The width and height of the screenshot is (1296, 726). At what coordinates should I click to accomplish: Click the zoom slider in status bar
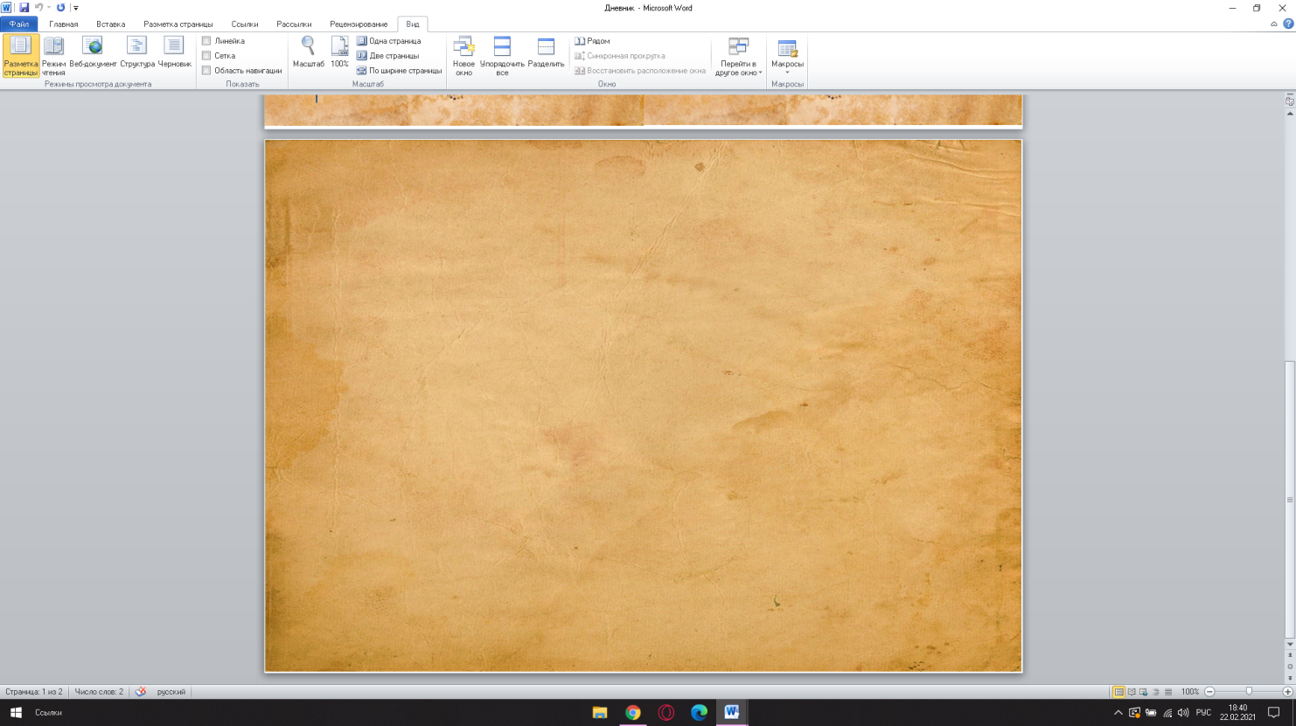click(1249, 691)
